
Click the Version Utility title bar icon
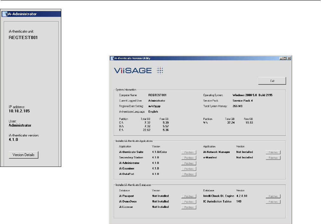(112, 58)
